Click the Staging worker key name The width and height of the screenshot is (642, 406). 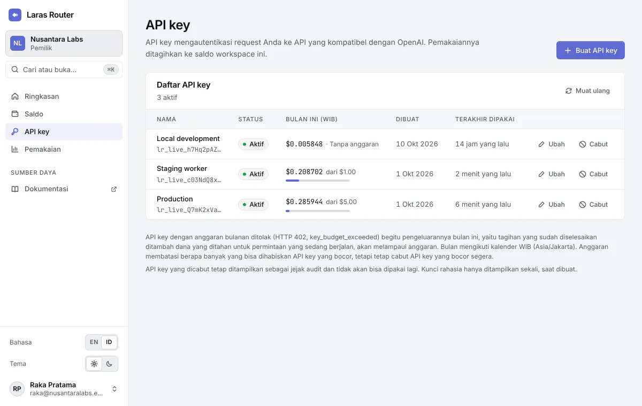(x=182, y=168)
